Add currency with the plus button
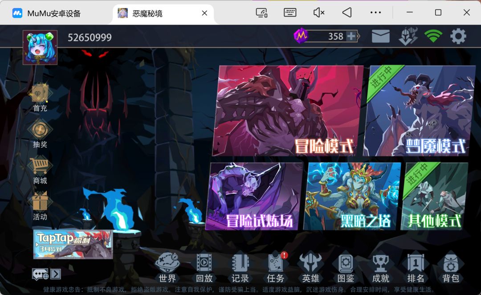This screenshot has width=481, height=295. coord(351,36)
